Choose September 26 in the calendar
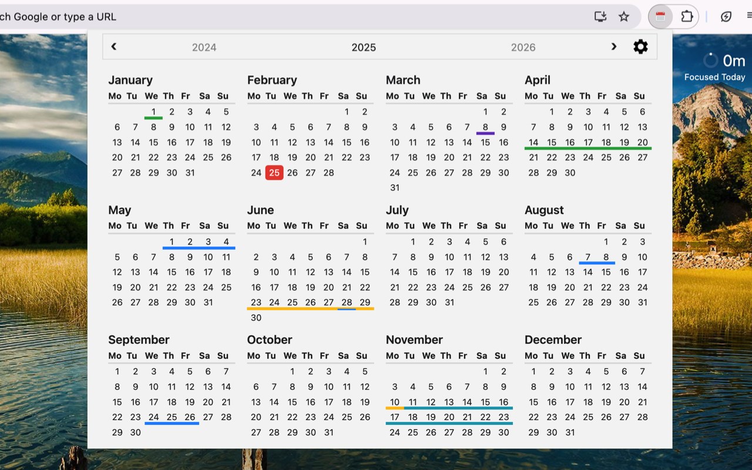This screenshot has height=470, width=752. coord(190,417)
